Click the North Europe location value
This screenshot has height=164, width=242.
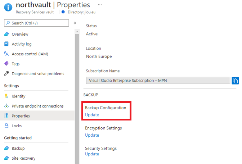[99, 56]
